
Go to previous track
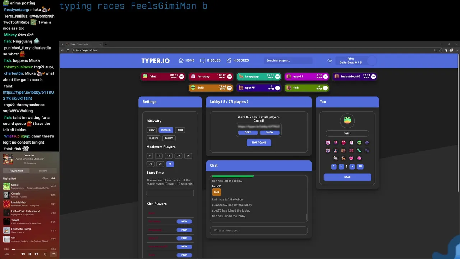click(23, 254)
